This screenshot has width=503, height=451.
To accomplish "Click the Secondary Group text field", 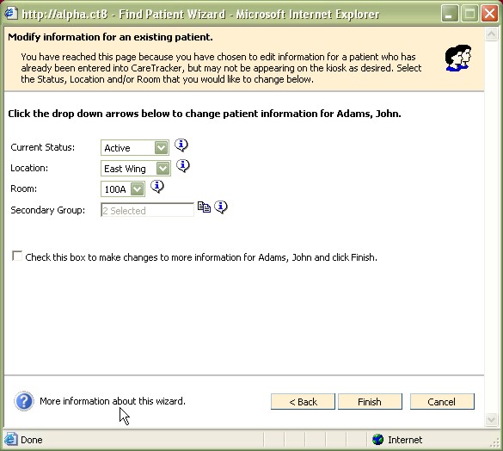I will pos(147,210).
